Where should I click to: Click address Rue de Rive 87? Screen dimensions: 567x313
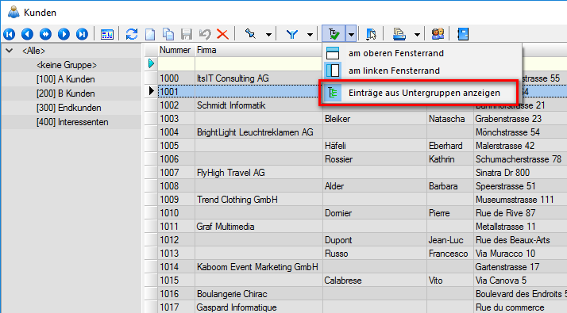(505, 213)
